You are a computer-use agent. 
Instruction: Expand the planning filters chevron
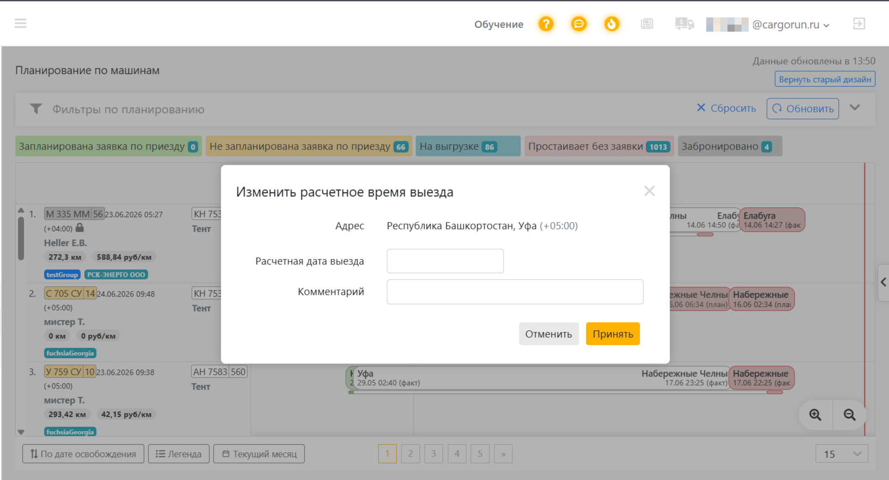click(855, 108)
